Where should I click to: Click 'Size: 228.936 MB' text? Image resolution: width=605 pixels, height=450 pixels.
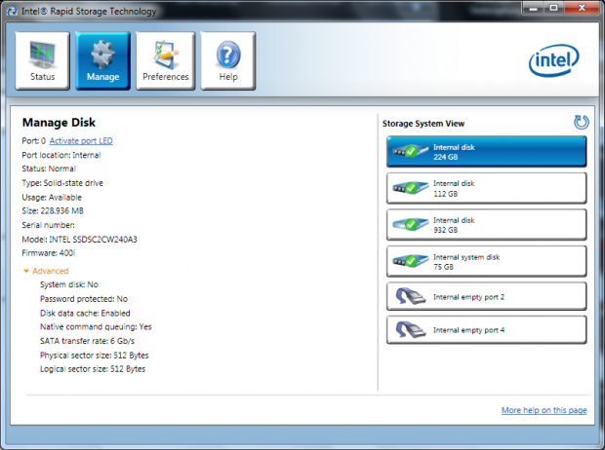(x=53, y=211)
